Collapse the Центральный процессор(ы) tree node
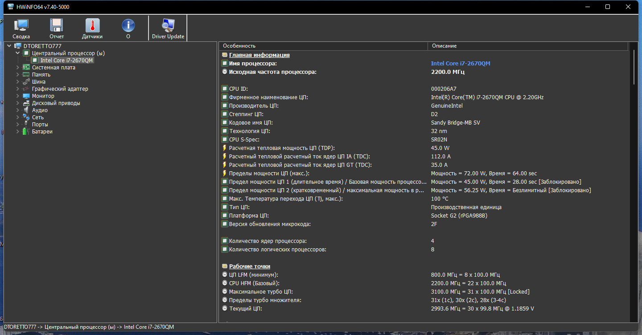 point(18,53)
